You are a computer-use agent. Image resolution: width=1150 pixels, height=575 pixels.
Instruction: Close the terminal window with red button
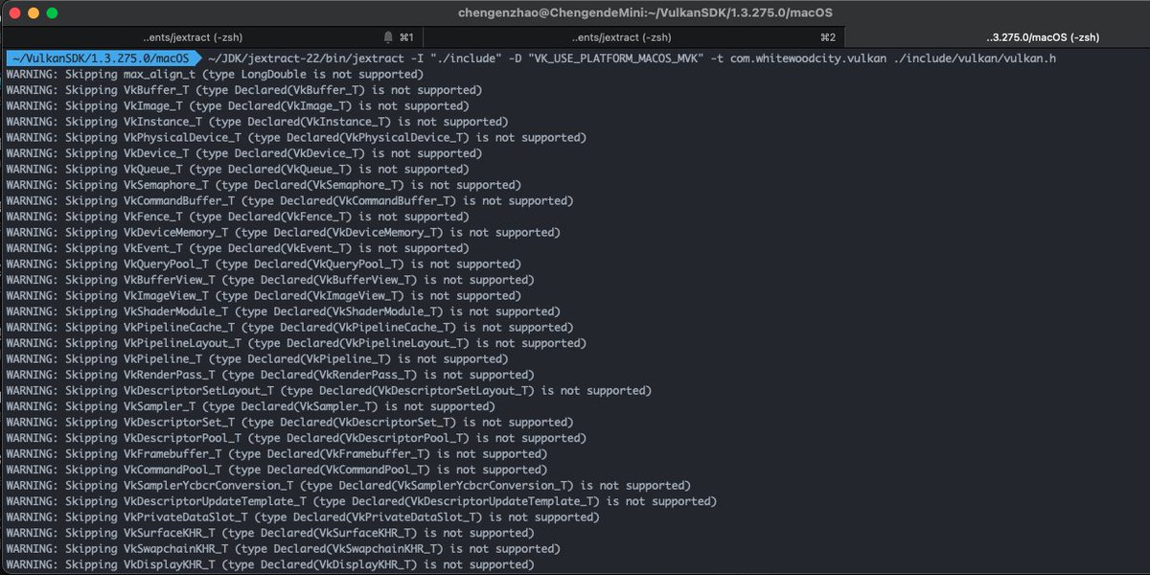tap(13, 13)
